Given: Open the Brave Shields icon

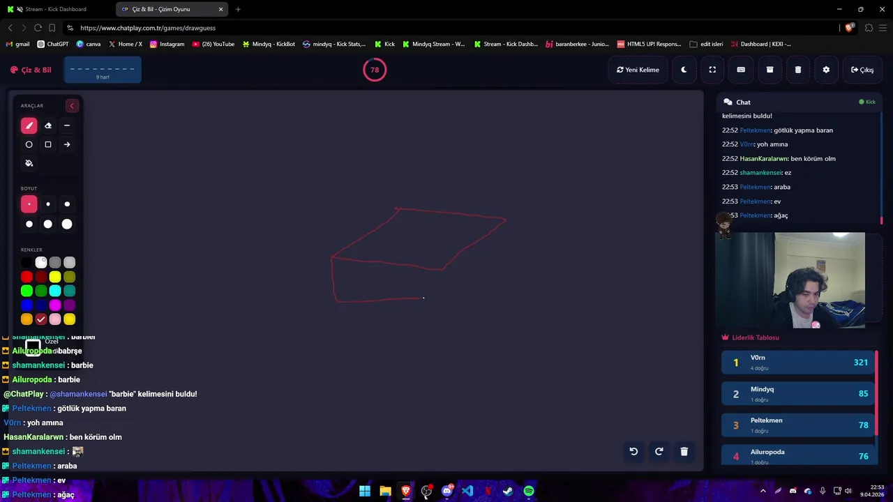Looking at the screenshot, I should pos(849,28).
